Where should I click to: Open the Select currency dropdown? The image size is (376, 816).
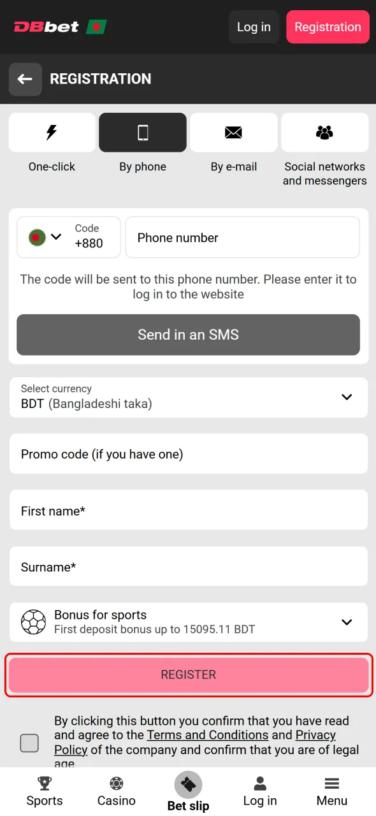[347, 397]
